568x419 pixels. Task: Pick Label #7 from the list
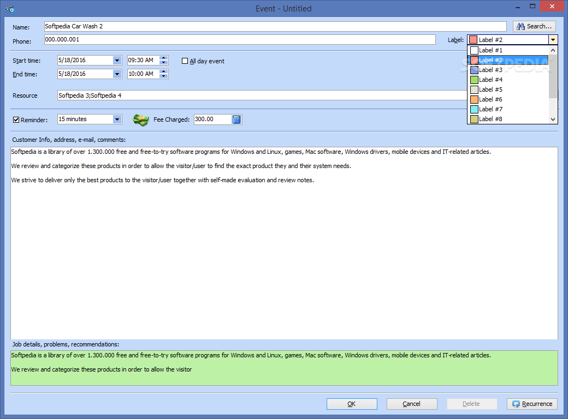point(508,109)
